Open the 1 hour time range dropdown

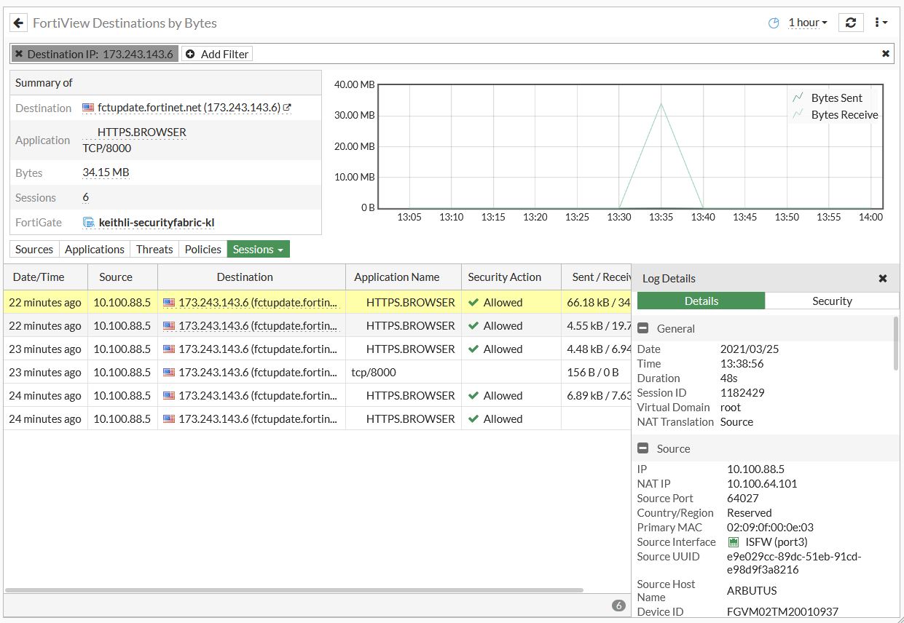pos(807,23)
